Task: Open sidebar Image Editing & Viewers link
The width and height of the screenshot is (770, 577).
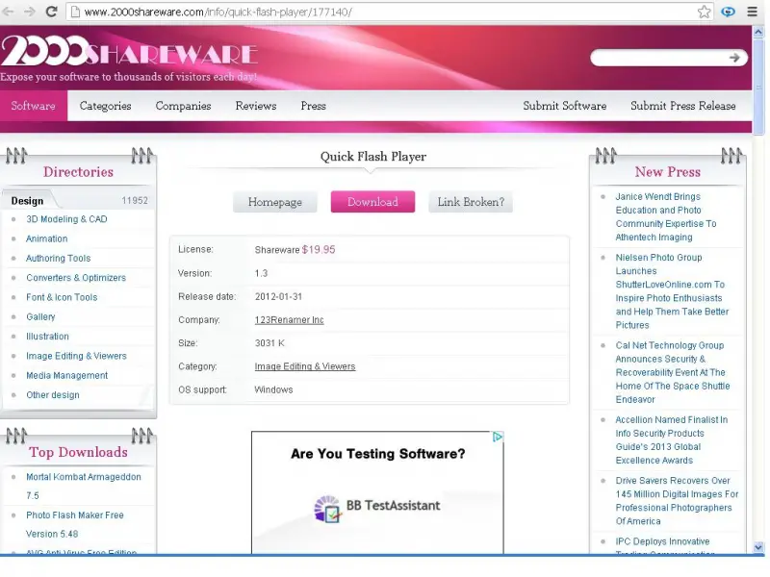Action: (x=77, y=356)
